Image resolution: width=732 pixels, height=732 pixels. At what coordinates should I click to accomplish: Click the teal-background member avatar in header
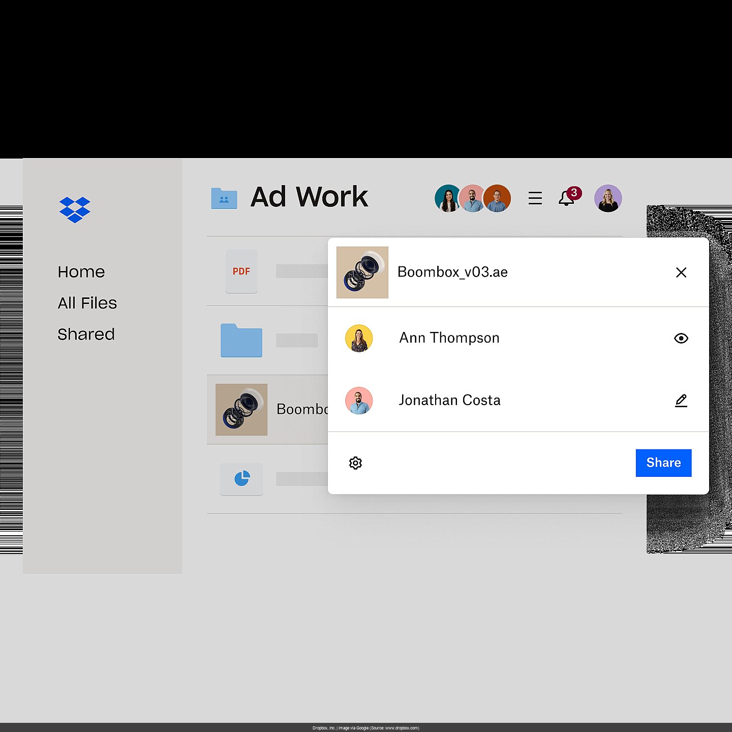click(x=446, y=198)
